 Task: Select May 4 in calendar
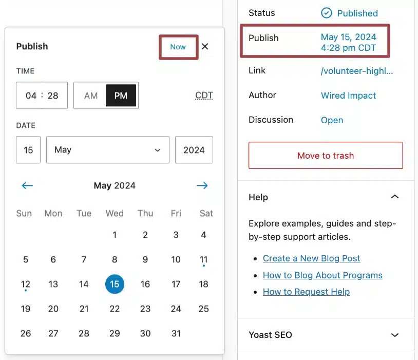pyautogui.click(x=204, y=235)
